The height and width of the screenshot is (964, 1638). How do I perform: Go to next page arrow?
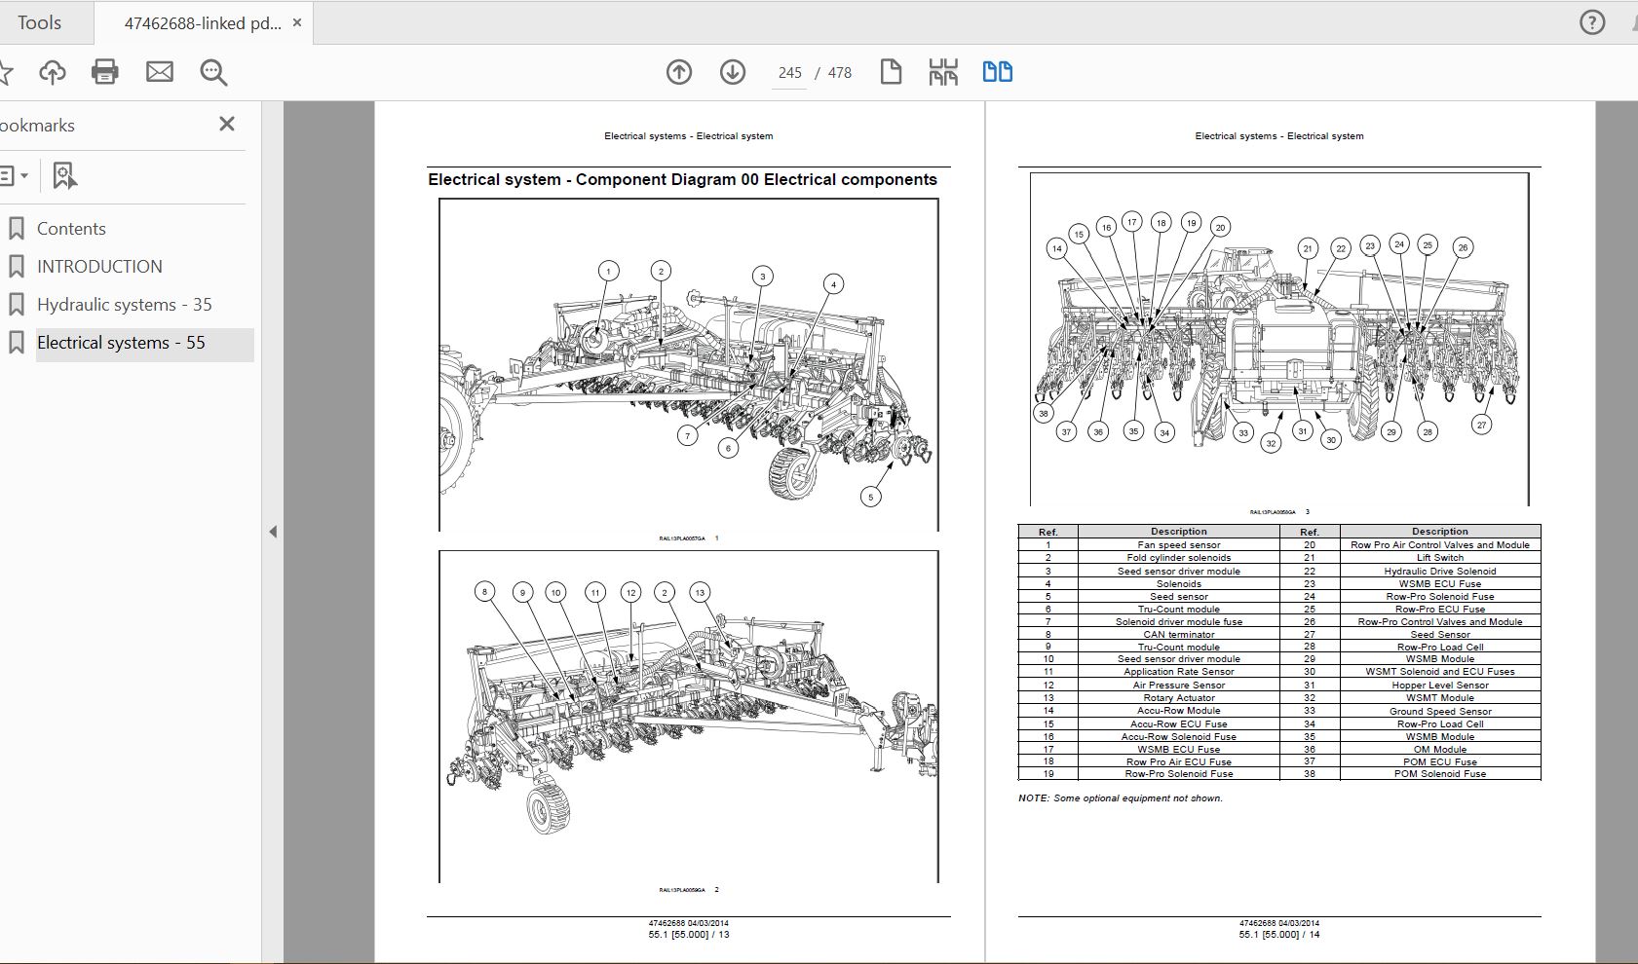[x=733, y=72]
